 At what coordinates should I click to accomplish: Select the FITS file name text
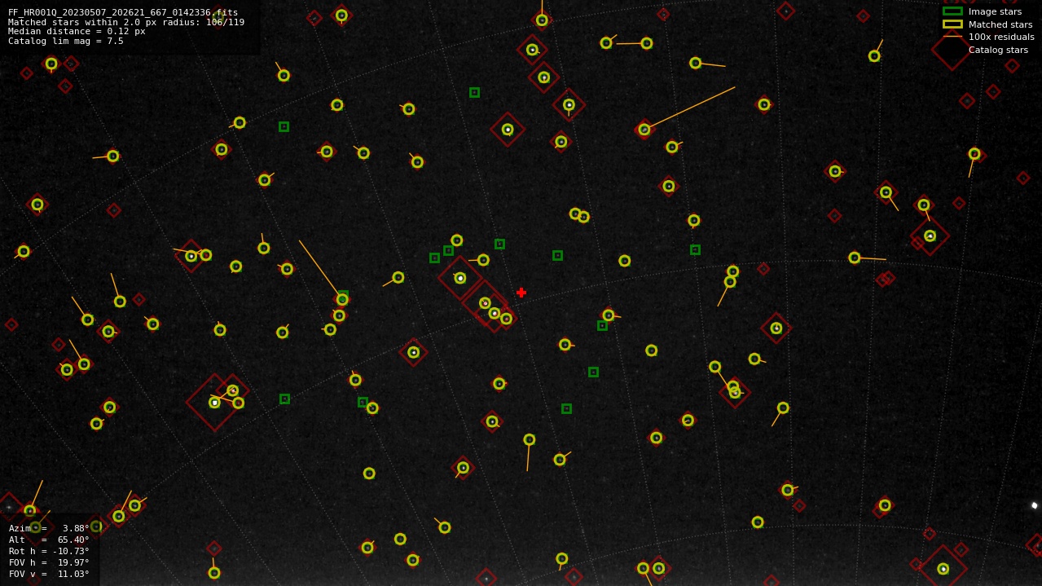click(123, 13)
